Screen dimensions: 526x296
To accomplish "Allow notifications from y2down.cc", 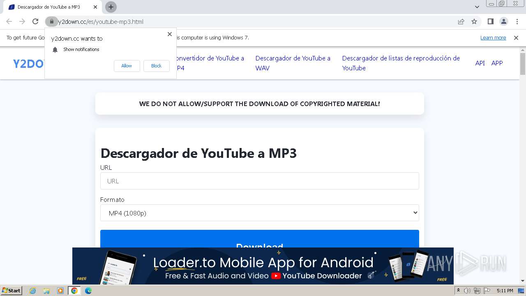I will [127, 66].
